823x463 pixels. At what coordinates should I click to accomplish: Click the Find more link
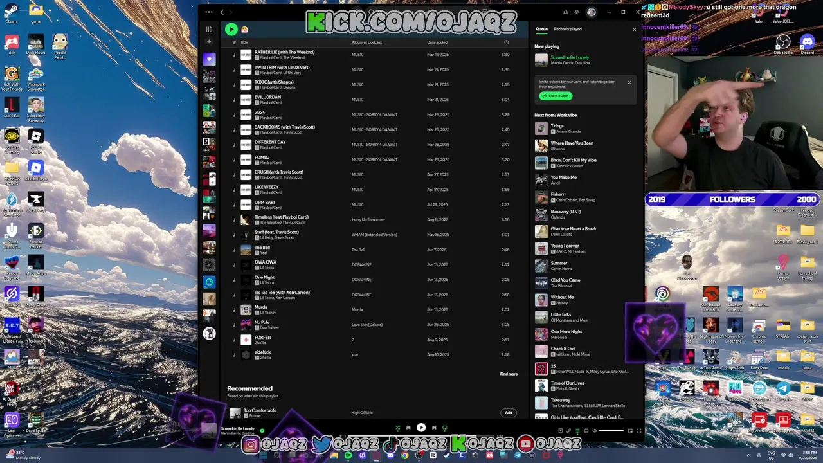pyautogui.click(x=509, y=374)
